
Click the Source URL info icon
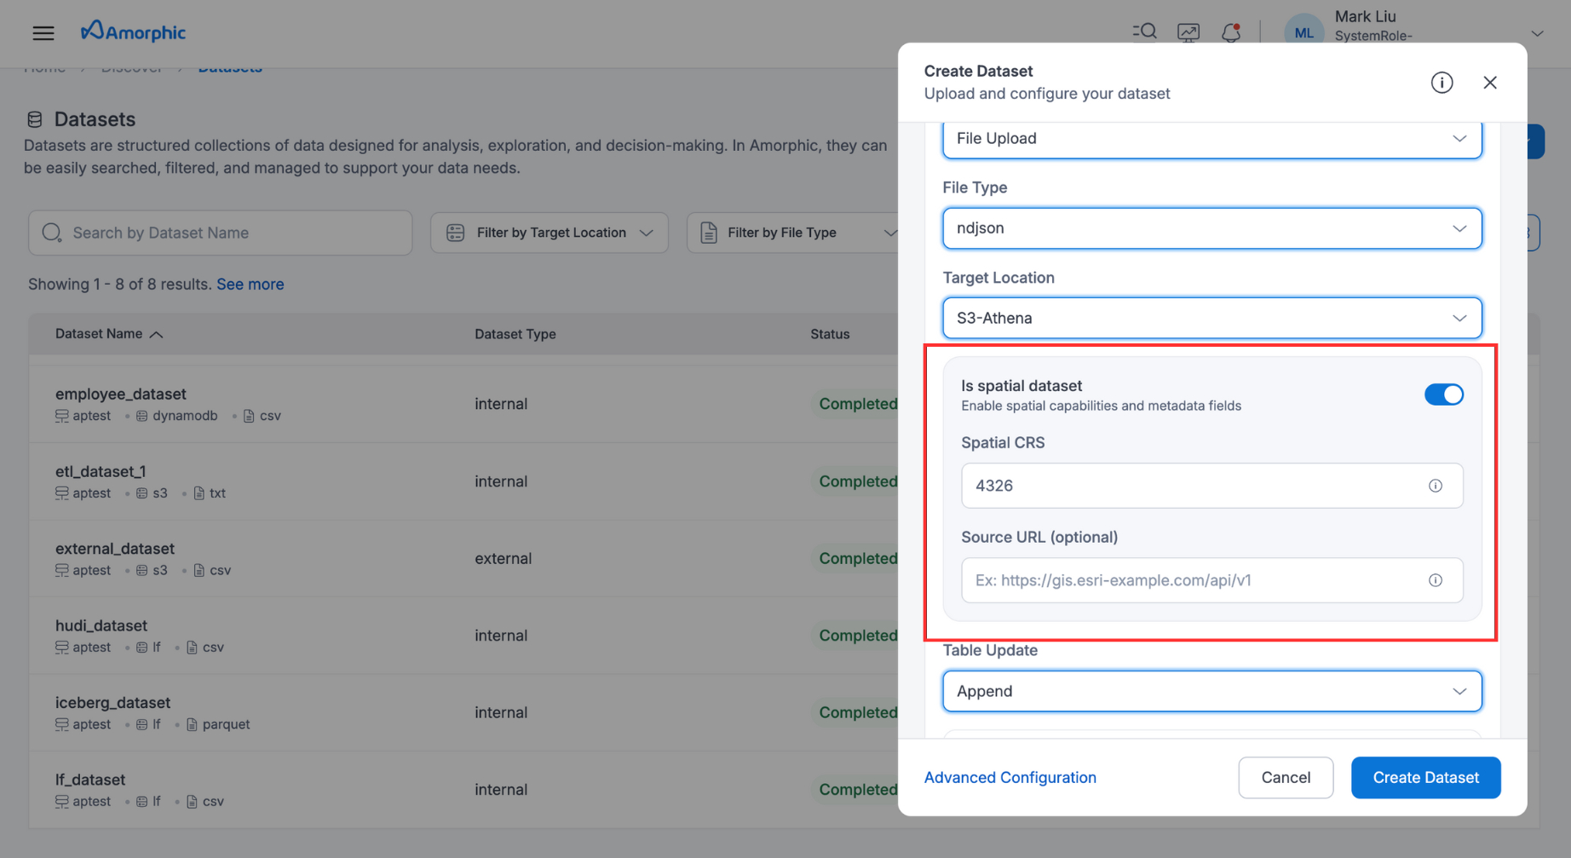pyautogui.click(x=1436, y=580)
